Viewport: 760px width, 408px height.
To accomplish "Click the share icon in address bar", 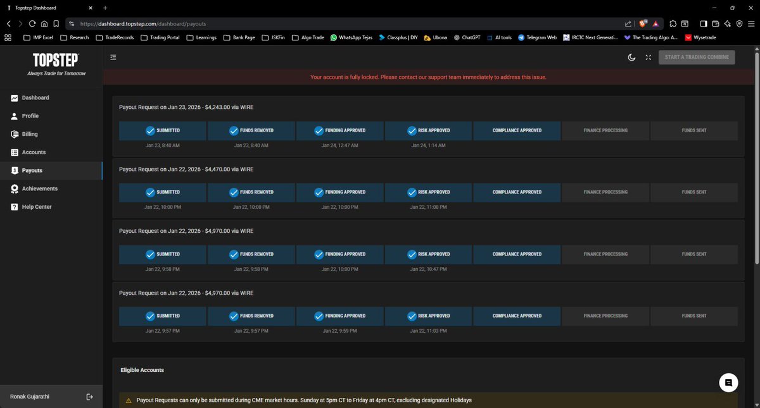I will pyautogui.click(x=628, y=23).
